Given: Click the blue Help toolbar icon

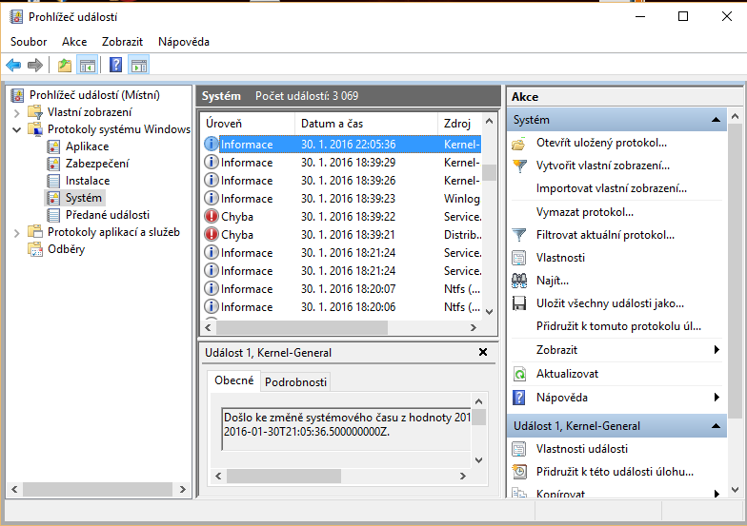Looking at the screenshot, I should pos(115,65).
